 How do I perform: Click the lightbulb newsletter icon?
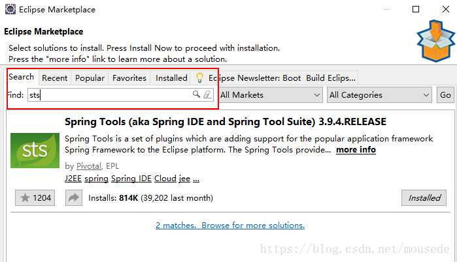point(199,78)
